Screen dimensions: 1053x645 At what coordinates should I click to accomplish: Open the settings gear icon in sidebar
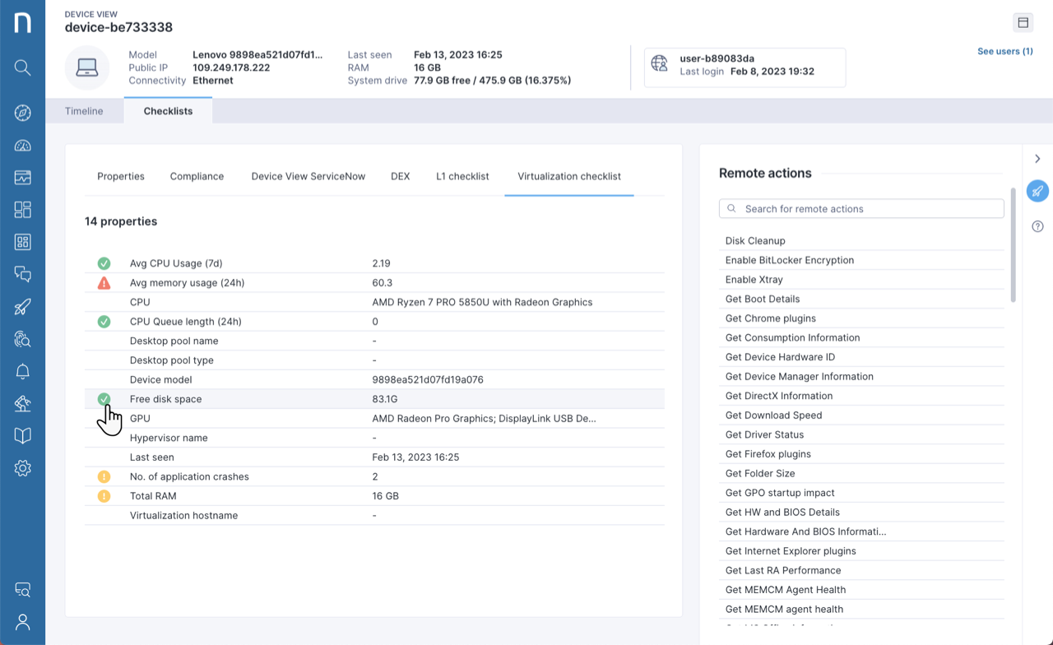click(22, 468)
